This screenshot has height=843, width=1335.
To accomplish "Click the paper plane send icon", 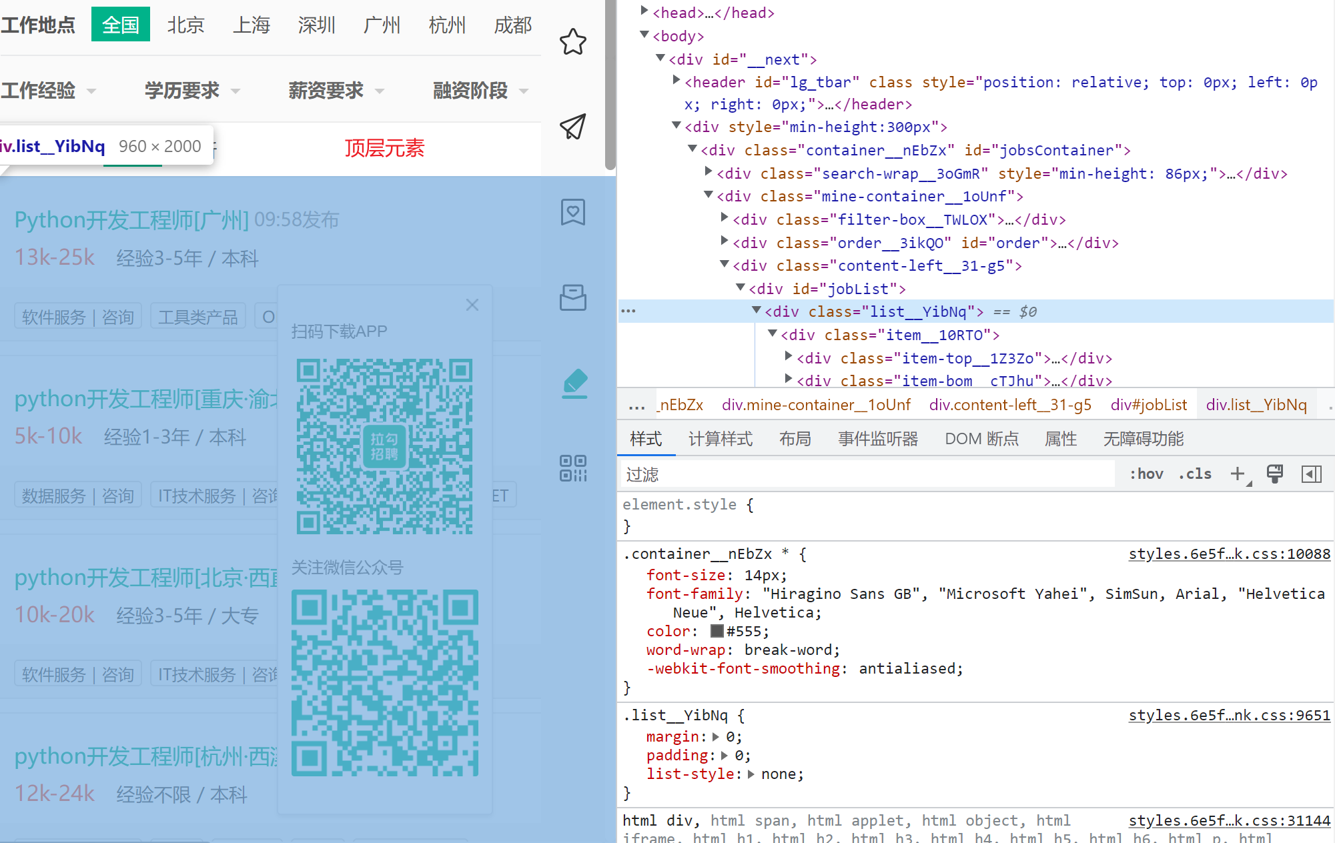I will coord(572,127).
